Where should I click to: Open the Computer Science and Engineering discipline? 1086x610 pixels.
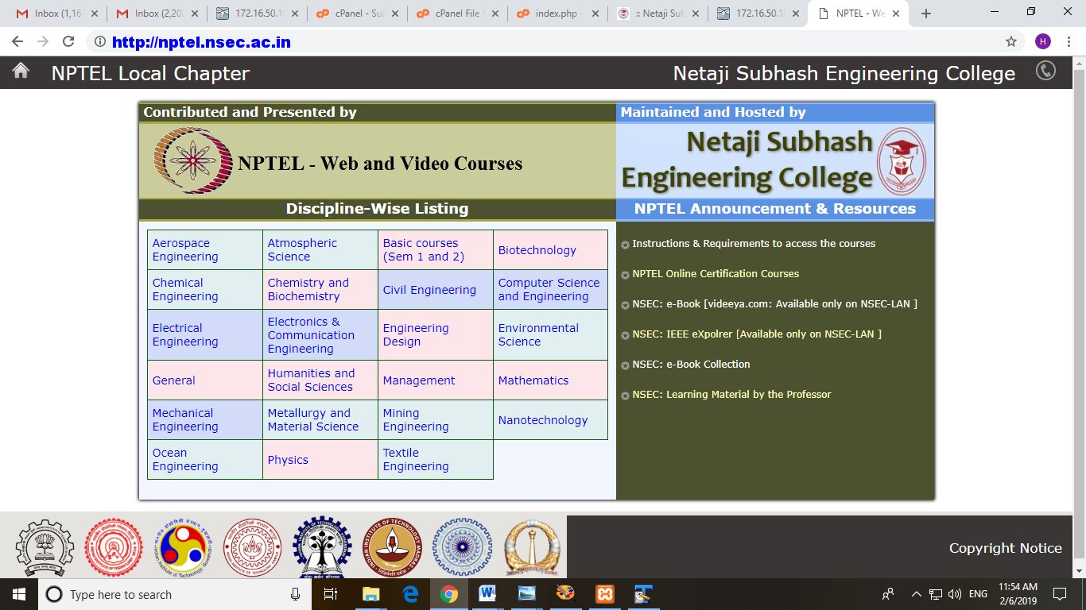(549, 290)
